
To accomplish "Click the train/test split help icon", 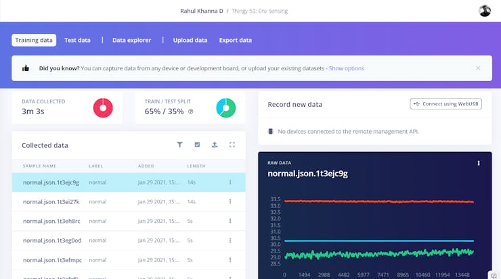I will click(x=191, y=111).
